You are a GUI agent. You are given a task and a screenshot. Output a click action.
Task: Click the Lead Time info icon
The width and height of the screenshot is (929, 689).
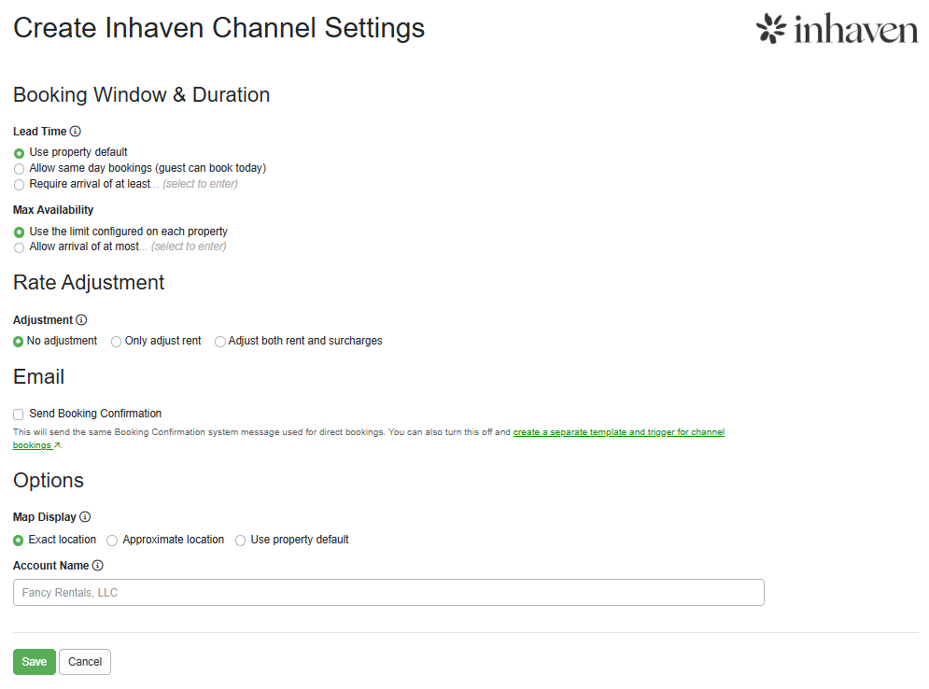[x=76, y=132]
